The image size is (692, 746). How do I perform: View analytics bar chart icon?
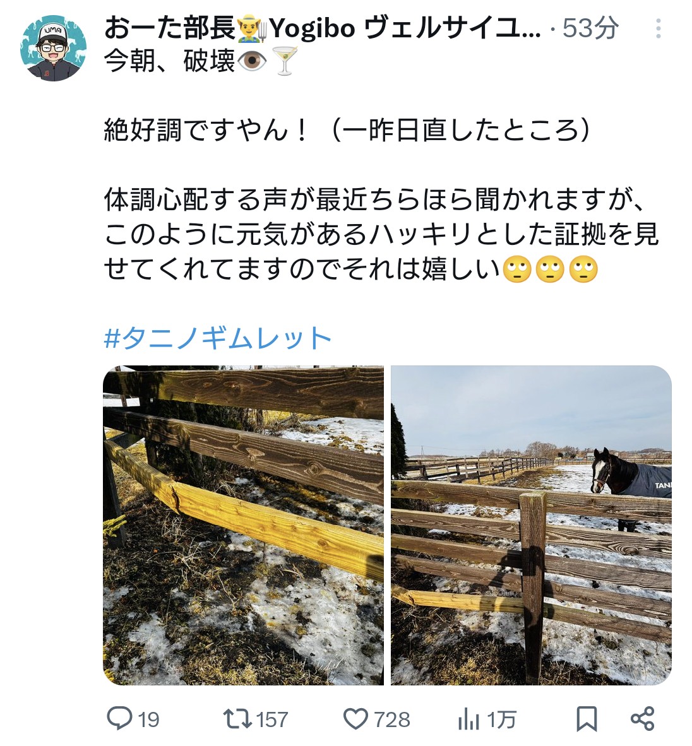coord(468,719)
